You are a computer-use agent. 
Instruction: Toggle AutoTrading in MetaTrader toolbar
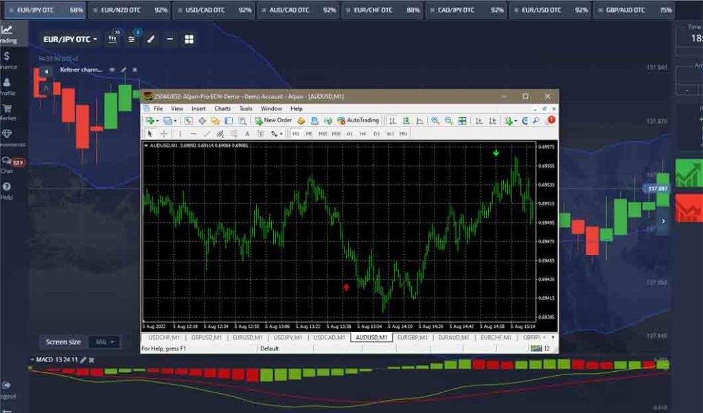[x=358, y=120]
